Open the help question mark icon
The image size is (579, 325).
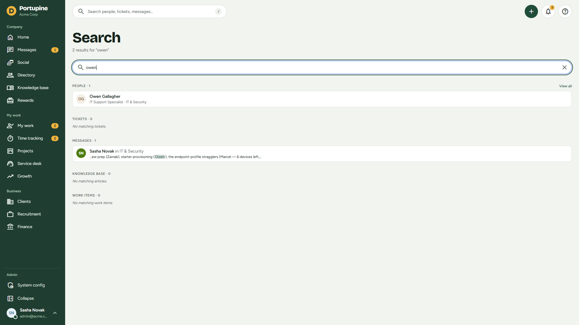click(x=565, y=11)
